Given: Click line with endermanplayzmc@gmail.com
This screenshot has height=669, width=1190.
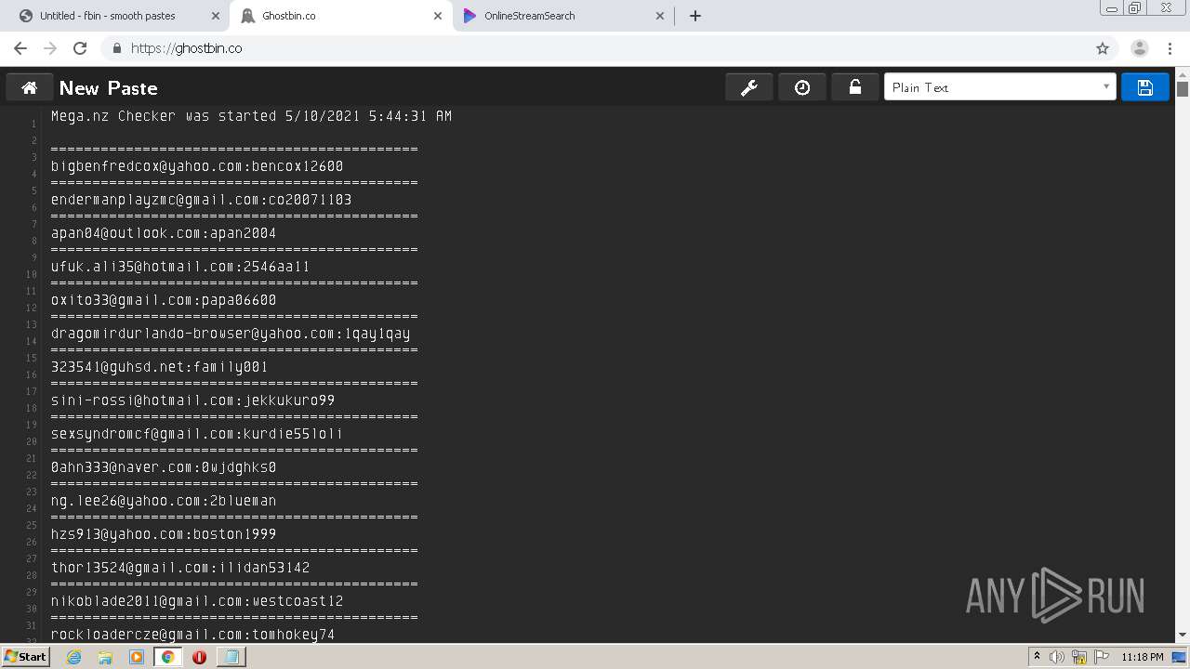Looking at the screenshot, I should click(x=201, y=200).
